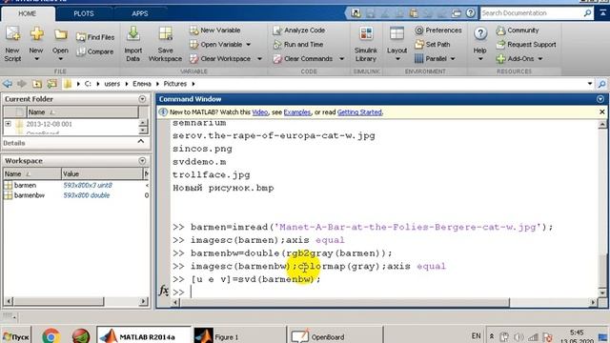Screen dimensions: 610x343
Task: Open MATLAB Preferences
Action: pos(438,30)
